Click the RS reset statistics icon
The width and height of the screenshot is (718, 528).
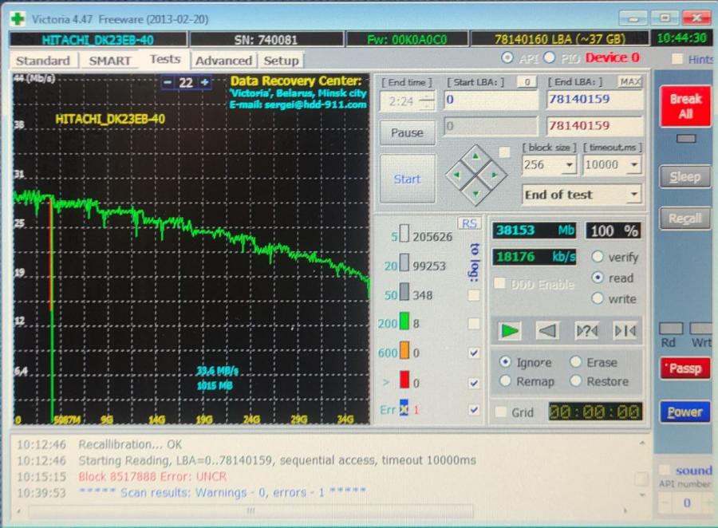coord(468,223)
